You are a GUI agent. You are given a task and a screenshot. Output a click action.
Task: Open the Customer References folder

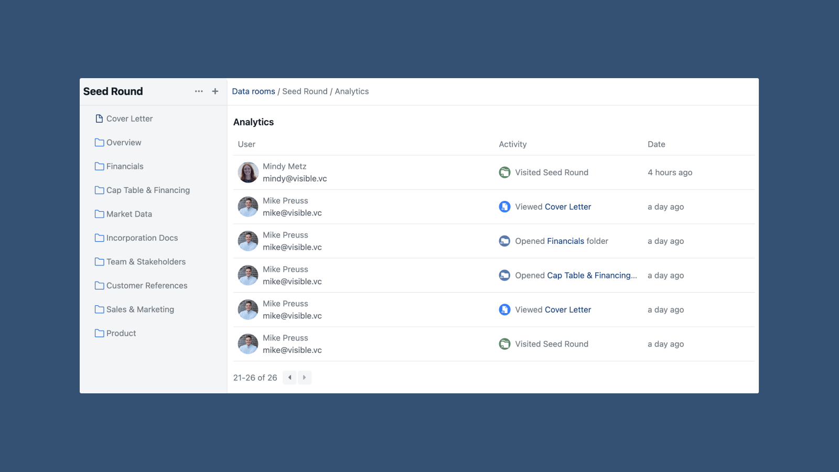pos(141,285)
